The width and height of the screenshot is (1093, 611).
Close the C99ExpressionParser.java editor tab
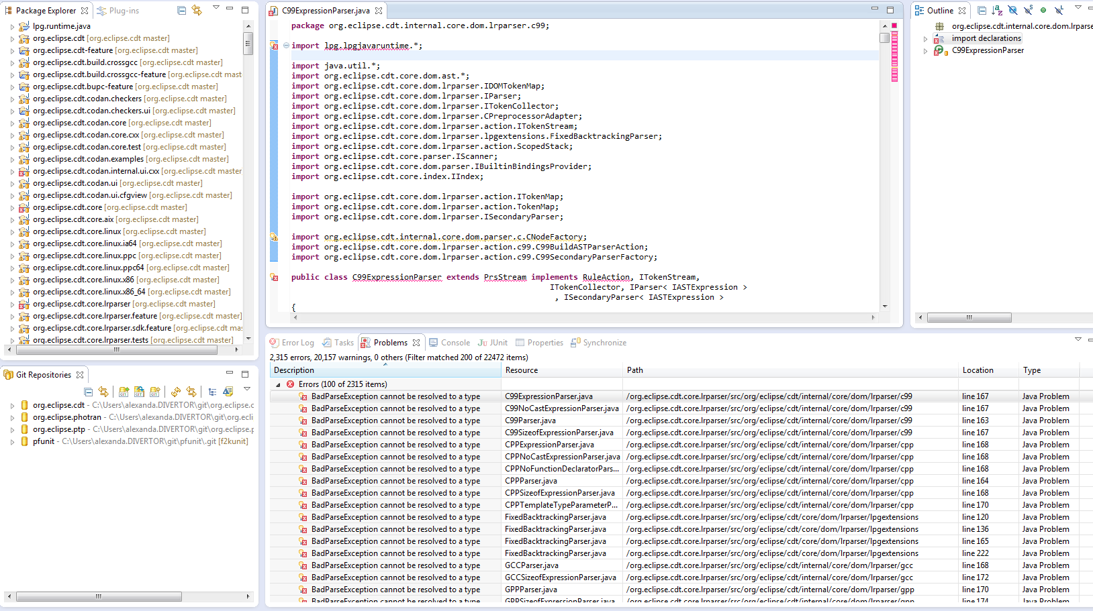click(x=379, y=11)
